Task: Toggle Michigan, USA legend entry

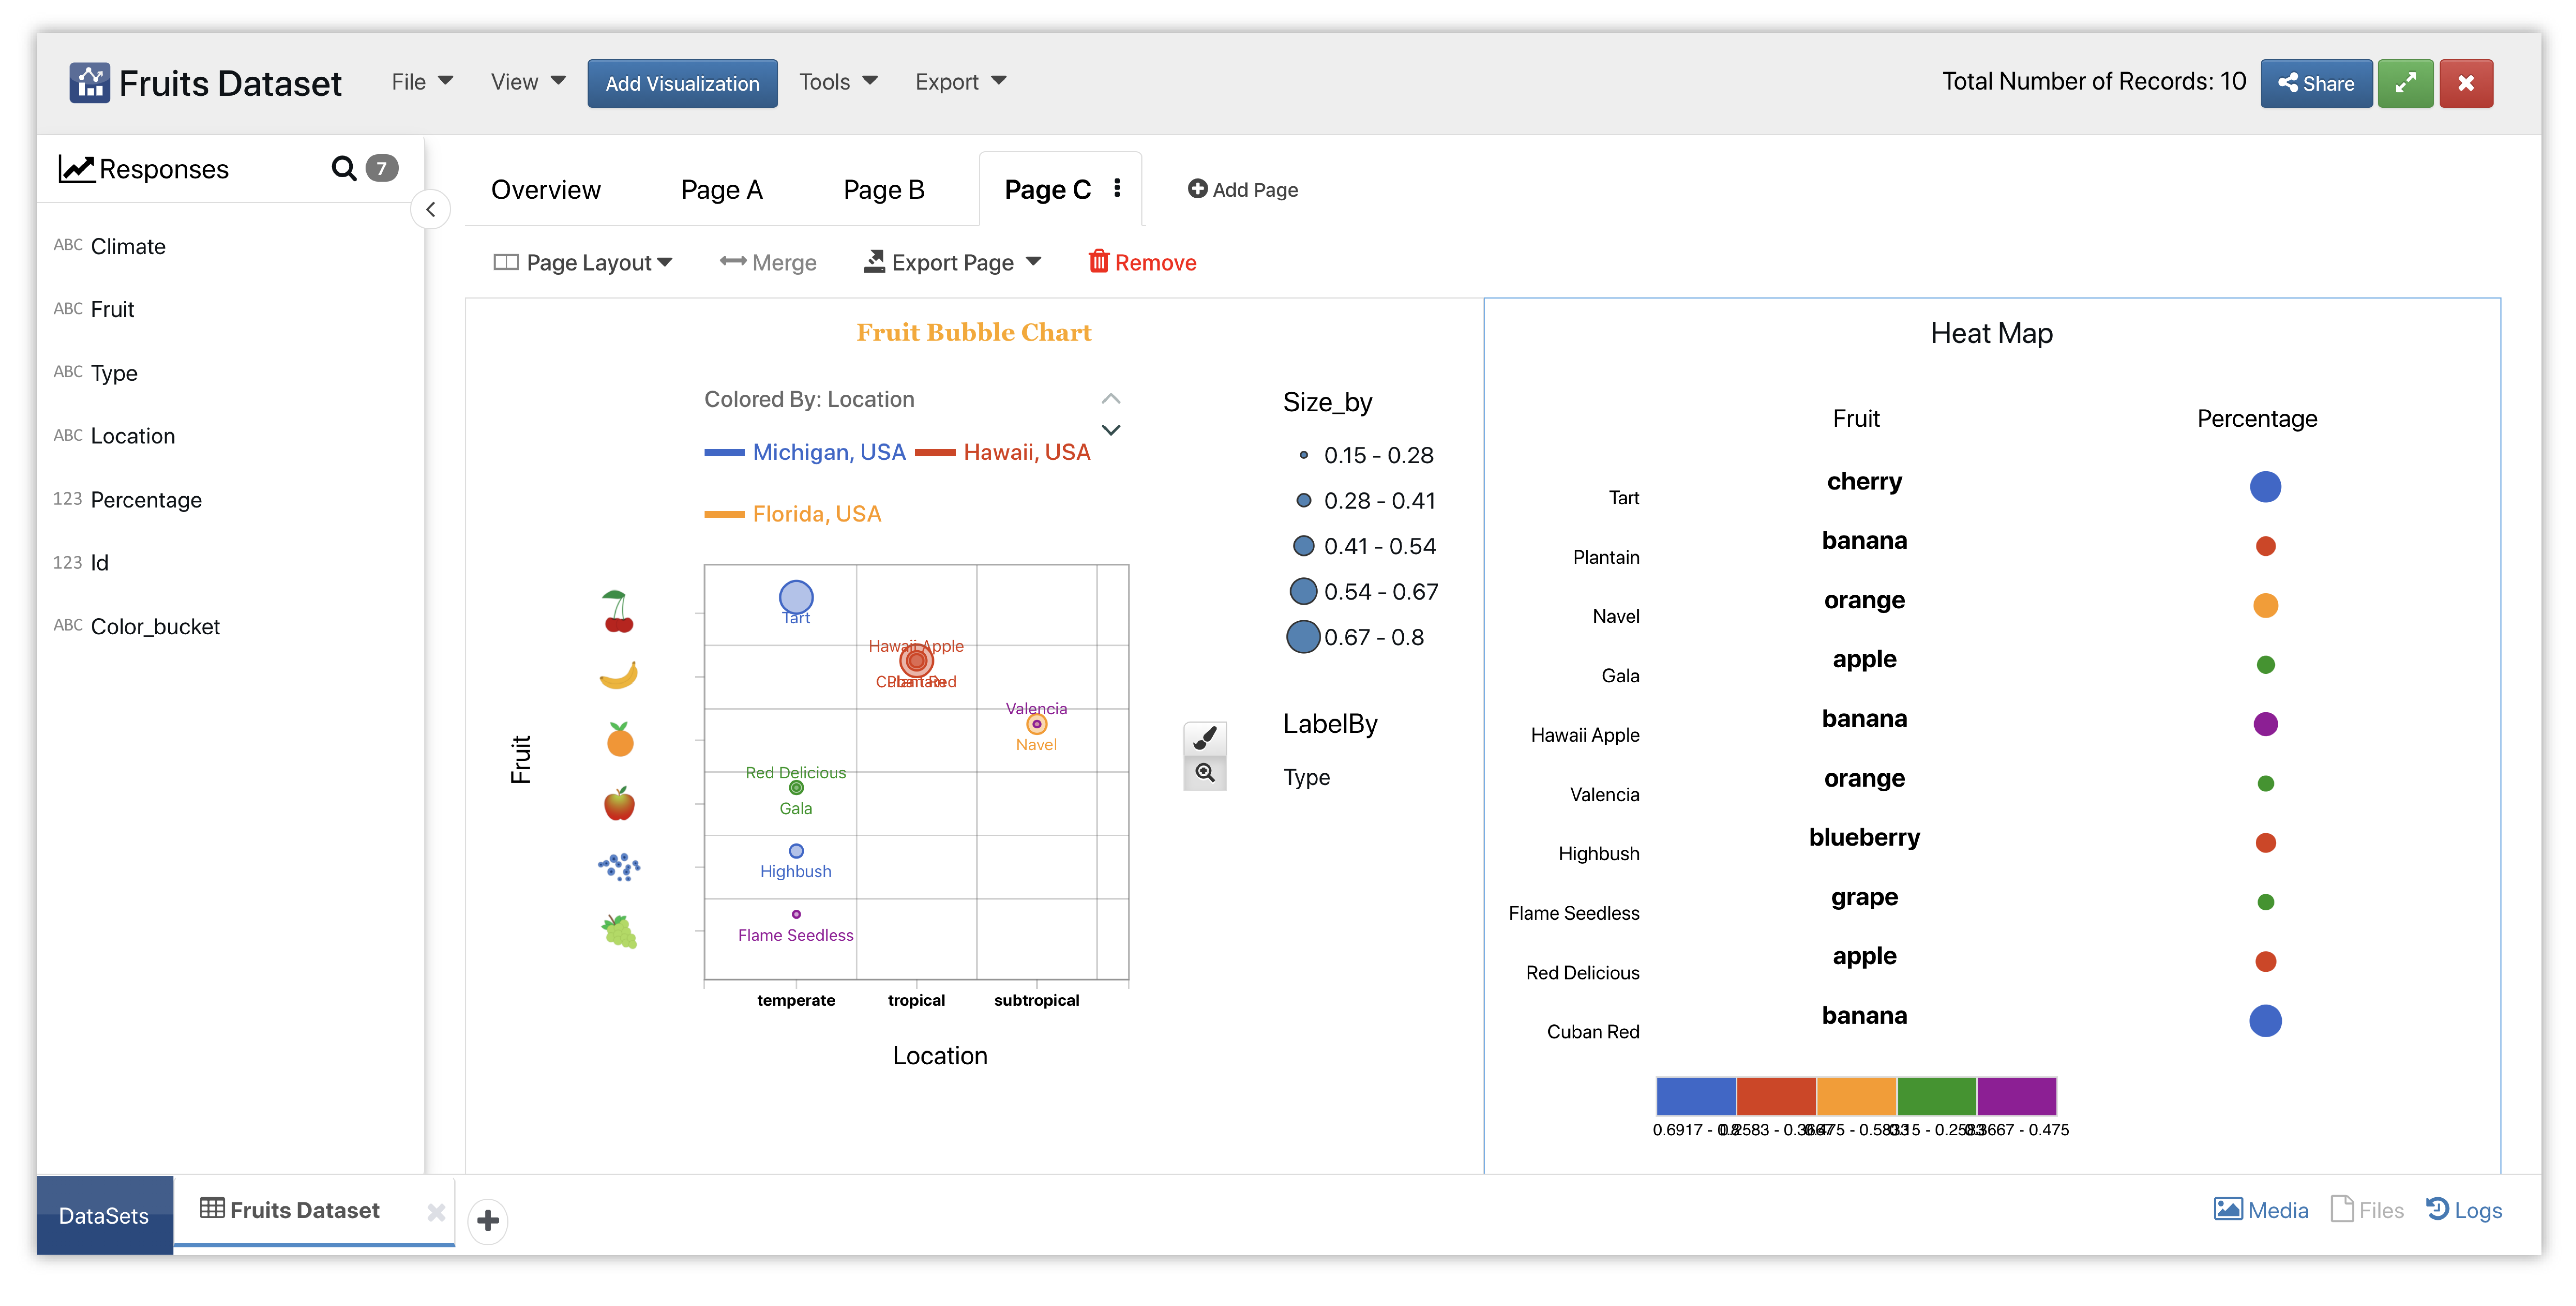Action: (805, 452)
